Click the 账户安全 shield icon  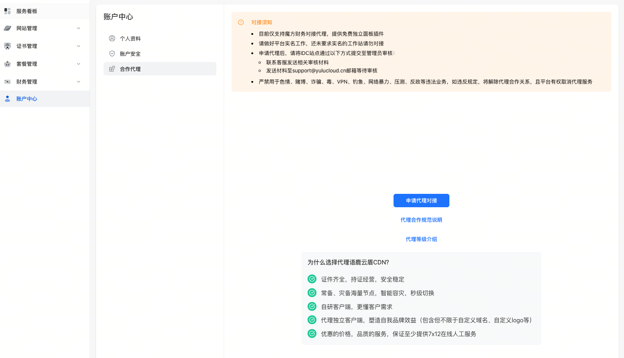112,53
